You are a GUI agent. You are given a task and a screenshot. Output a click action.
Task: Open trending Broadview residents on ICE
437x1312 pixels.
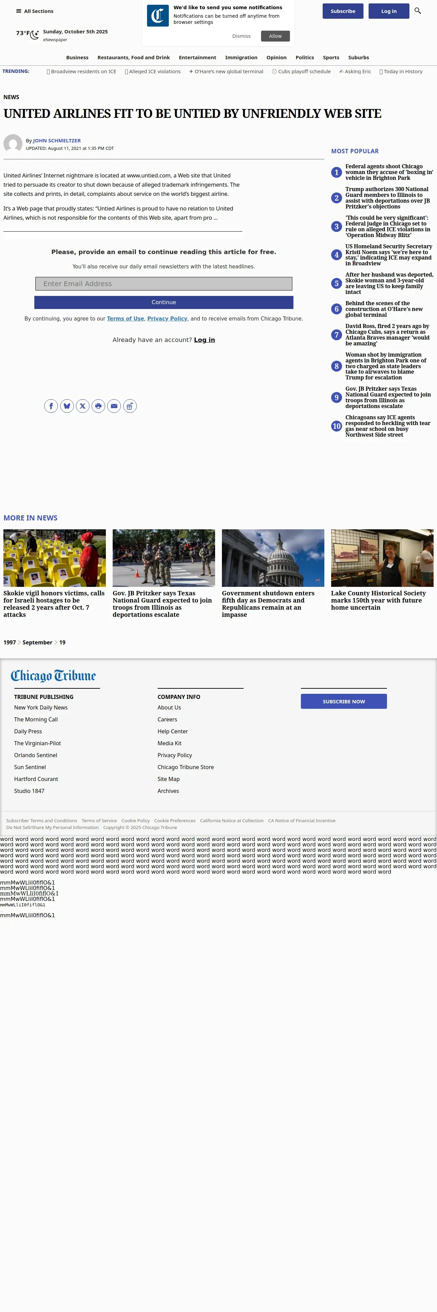tap(81, 72)
